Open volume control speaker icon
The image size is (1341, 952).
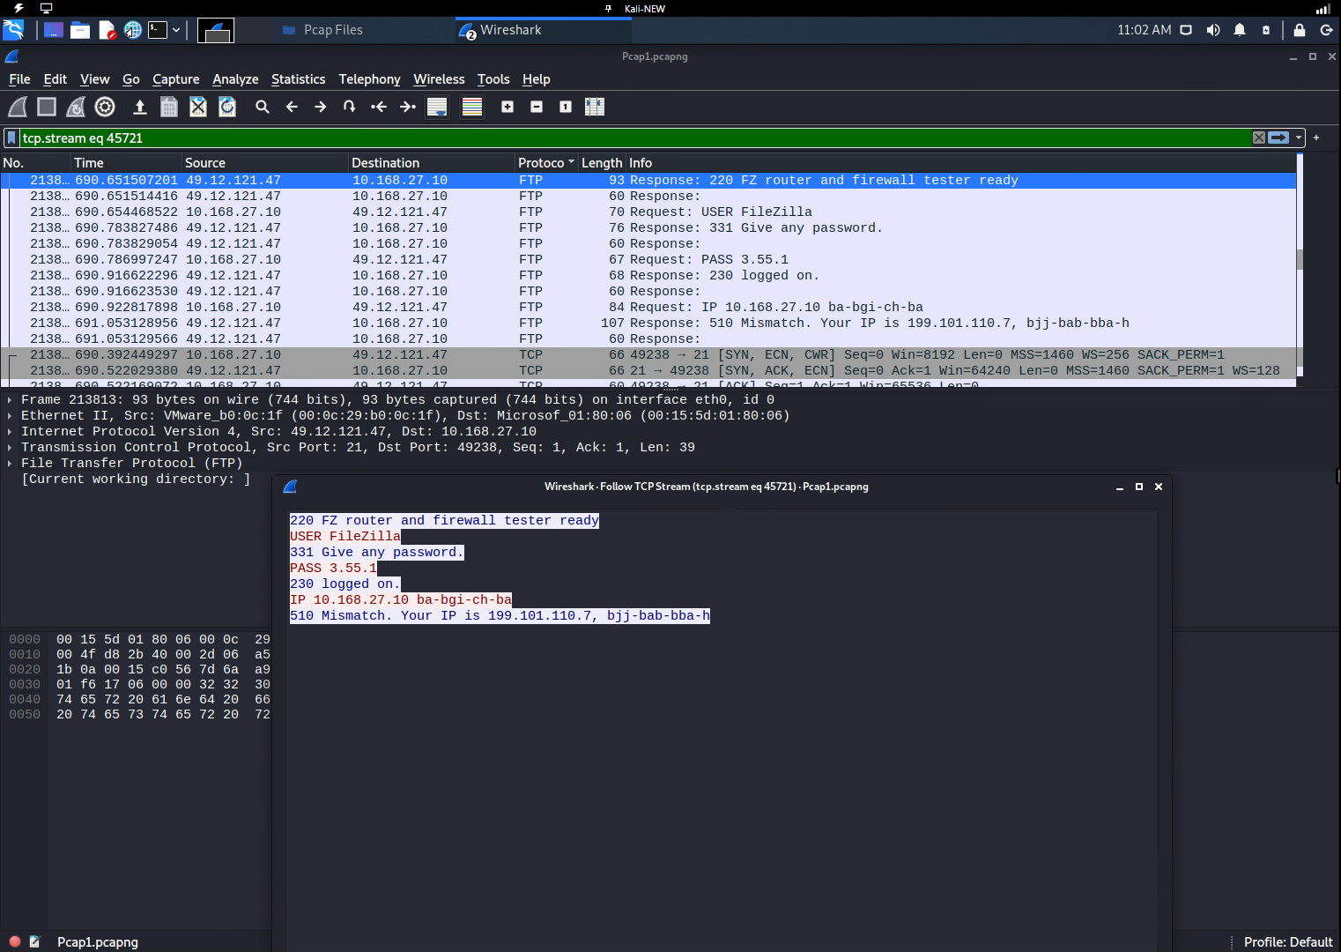(x=1213, y=30)
